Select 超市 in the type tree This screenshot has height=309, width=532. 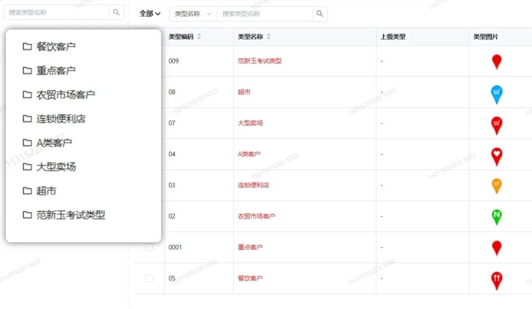tap(46, 191)
